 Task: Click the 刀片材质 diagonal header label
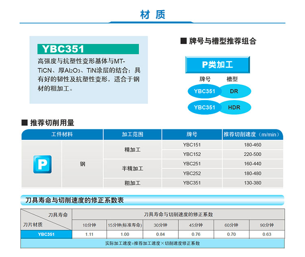tap(33, 225)
